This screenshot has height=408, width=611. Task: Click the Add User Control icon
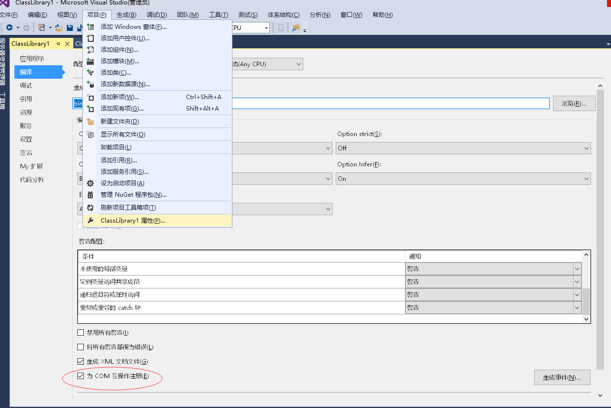90,38
